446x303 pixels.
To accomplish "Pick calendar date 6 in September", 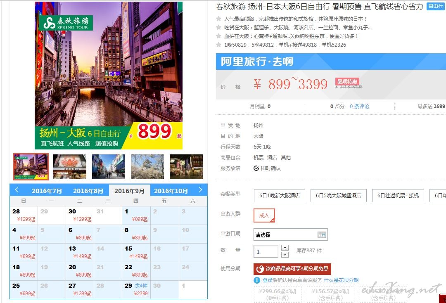I will 80,234.
